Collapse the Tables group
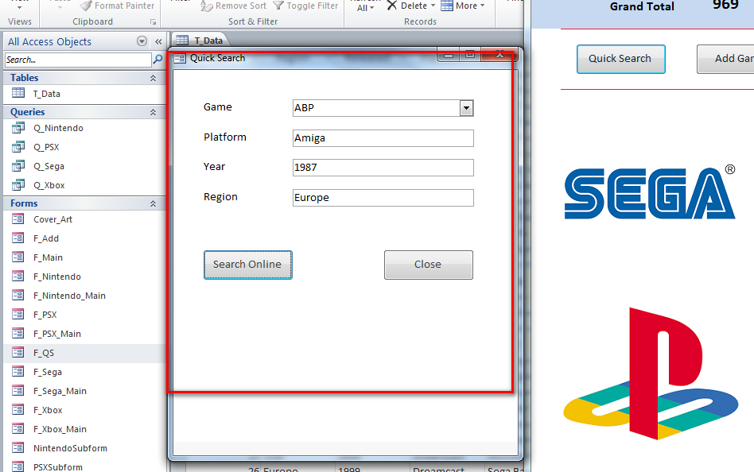This screenshot has width=754, height=472. tap(153, 78)
